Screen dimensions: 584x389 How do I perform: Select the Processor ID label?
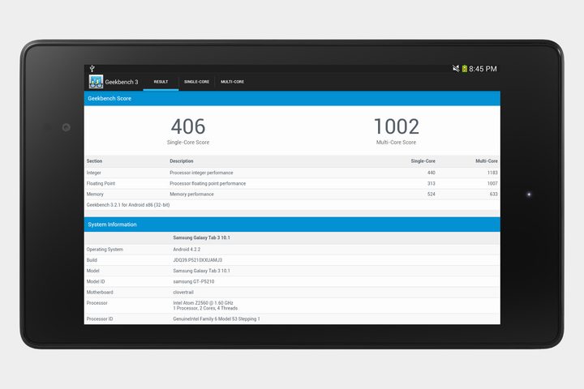tap(100, 319)
